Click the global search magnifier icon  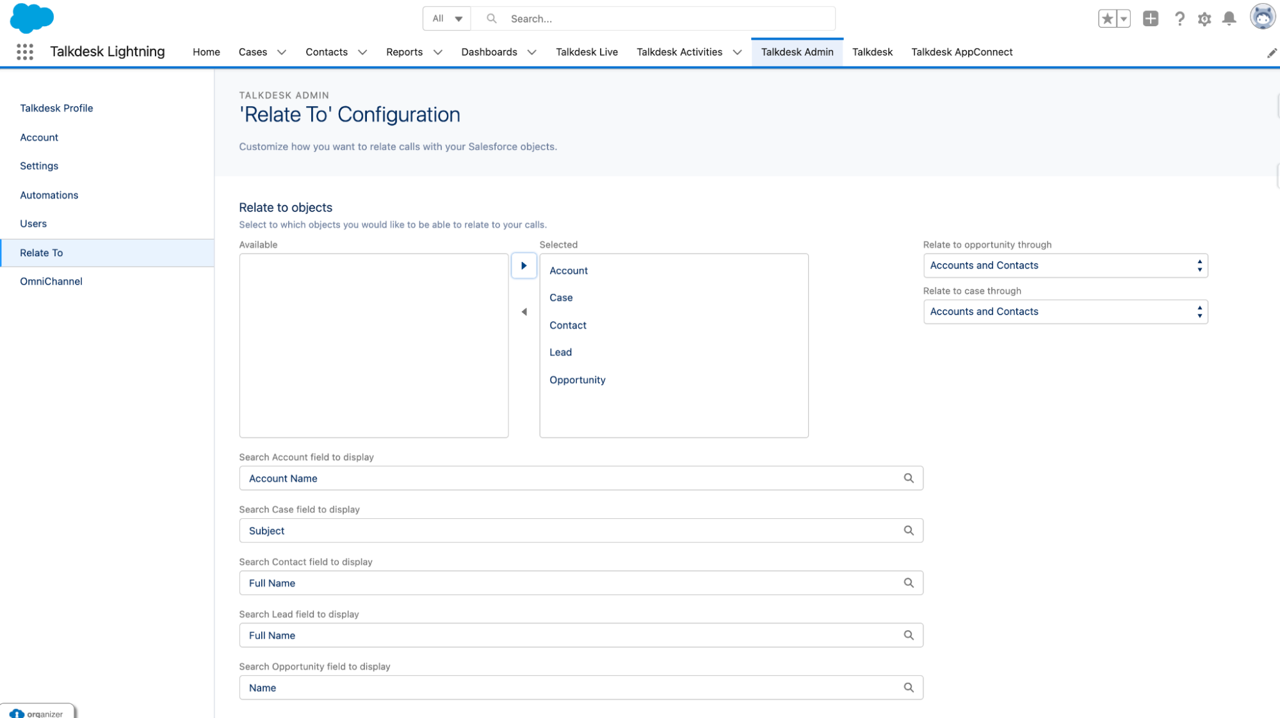pyautogui.click(x=491, y=19)
